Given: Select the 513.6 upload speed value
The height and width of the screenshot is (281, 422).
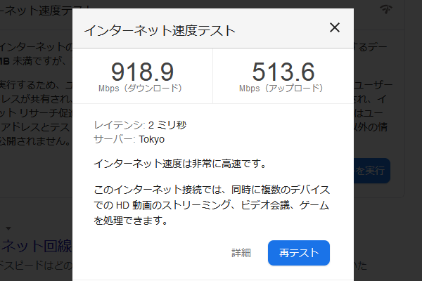Looking at the screenshot, I should point(283,72).
